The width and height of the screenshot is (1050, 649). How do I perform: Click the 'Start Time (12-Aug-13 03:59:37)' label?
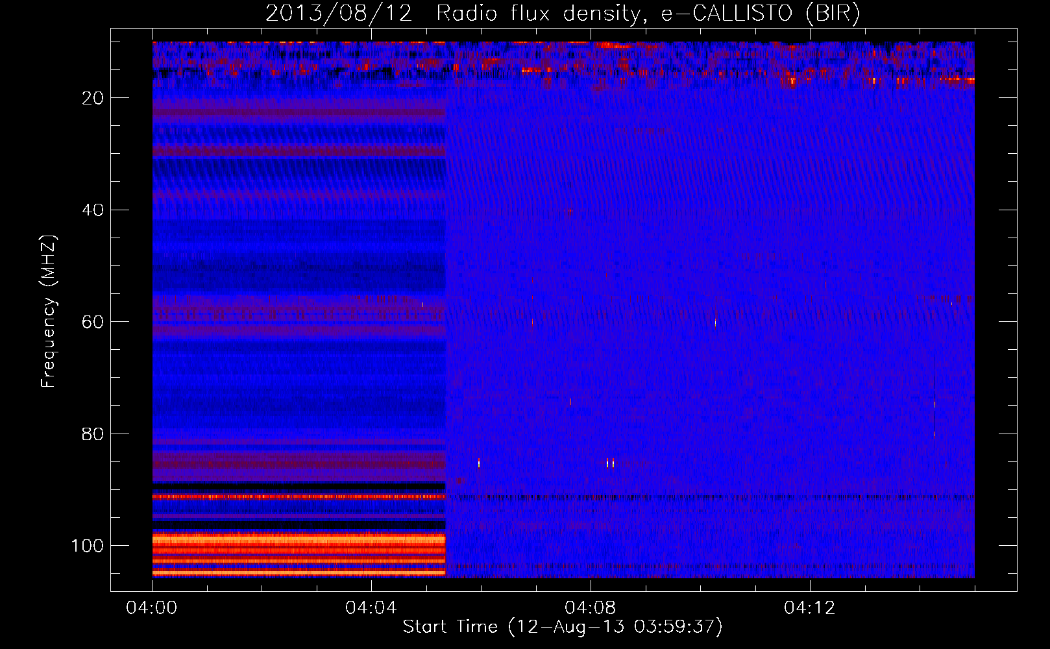(x=563, y=627)
